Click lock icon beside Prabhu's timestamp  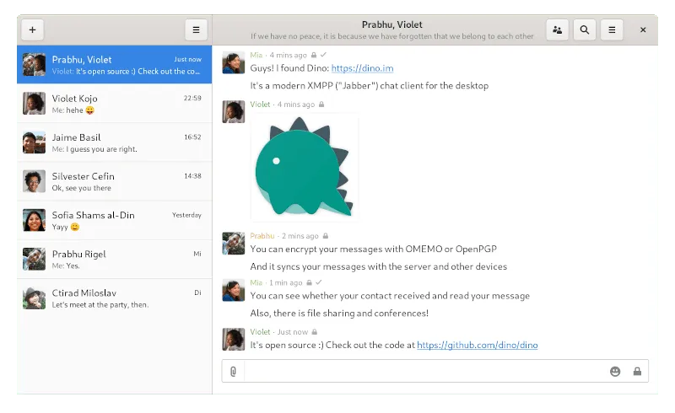pos(326,236)
